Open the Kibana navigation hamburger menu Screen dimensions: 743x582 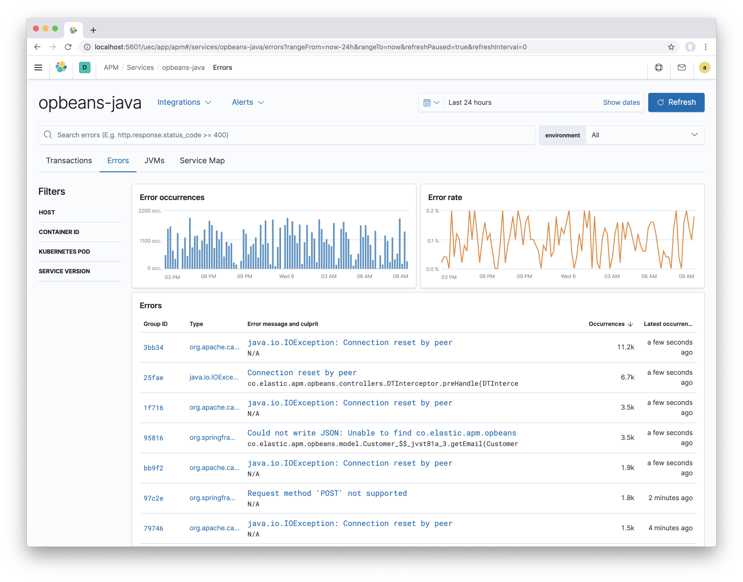(x=38, y=67)
